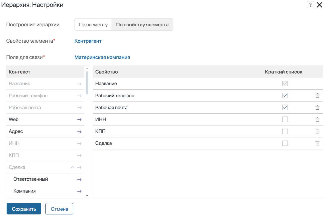The image size is (326, 215).
Task: Select the По свойству элемента option
Action: pyautogui.click(x=142, y=25)
